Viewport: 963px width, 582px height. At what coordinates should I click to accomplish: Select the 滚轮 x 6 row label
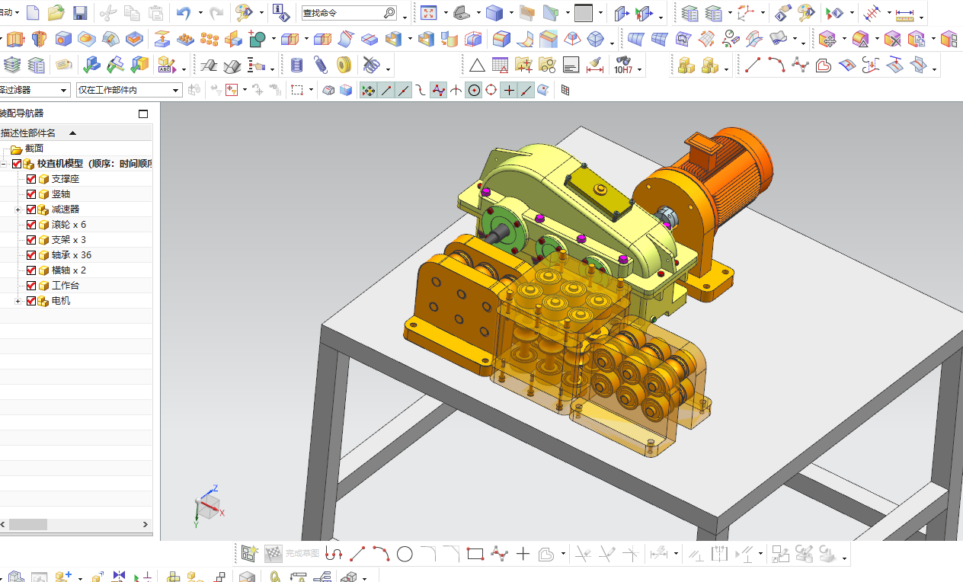pos(69,225)
